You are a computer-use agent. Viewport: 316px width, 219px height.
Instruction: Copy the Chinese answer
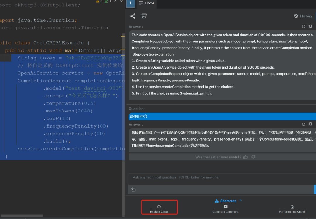click(x=310, y=124)
